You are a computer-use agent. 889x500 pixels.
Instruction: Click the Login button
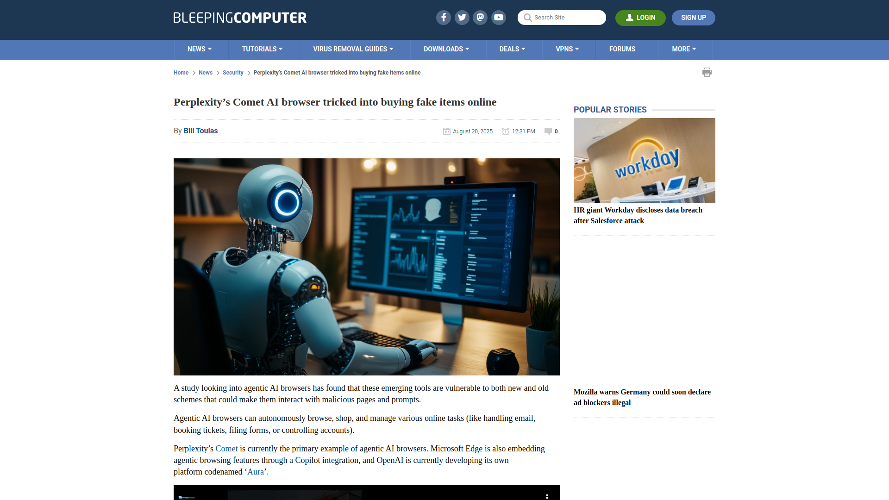click(640, 18)
